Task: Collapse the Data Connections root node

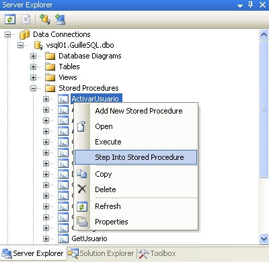Action: (x=7, y=34)
